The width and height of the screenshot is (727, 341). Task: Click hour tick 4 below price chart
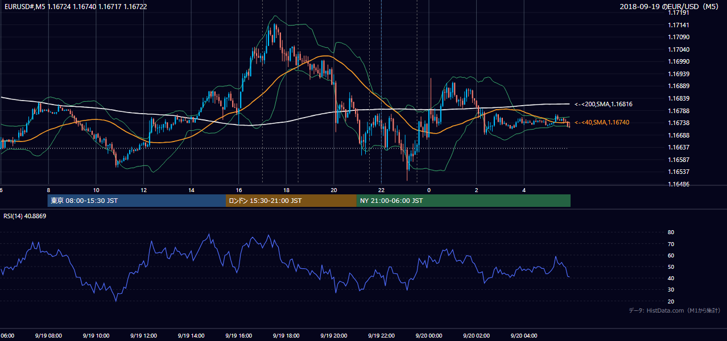click(524, 190)
